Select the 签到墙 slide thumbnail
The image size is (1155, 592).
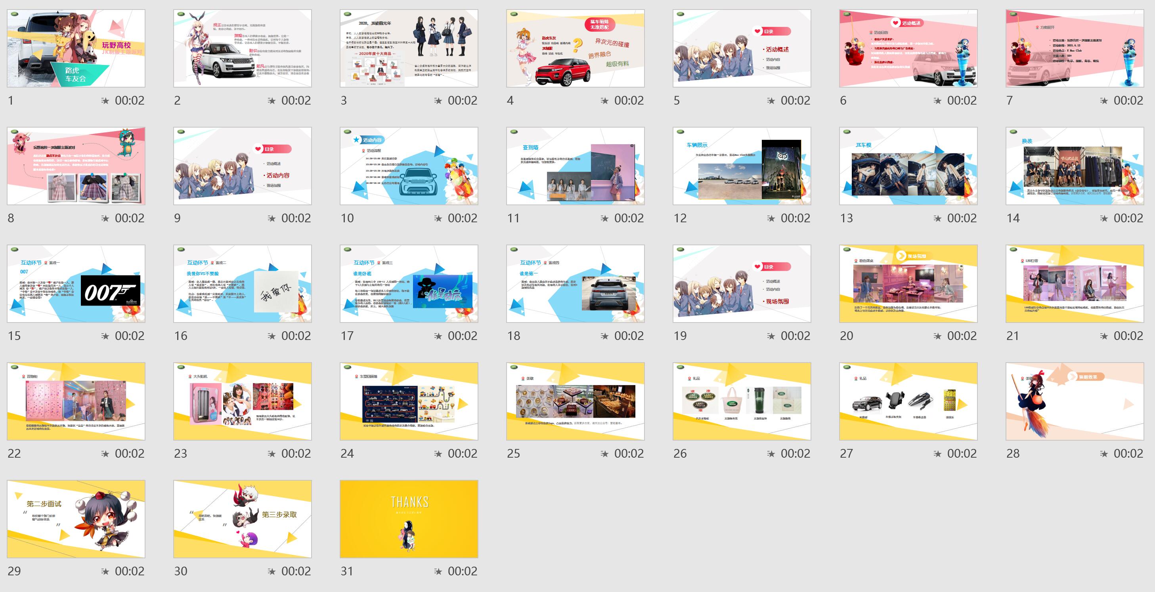tap(575, 166)
